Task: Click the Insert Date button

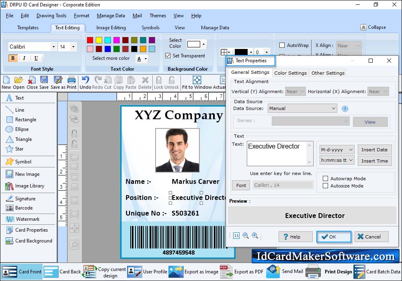Action: (375, 150)
